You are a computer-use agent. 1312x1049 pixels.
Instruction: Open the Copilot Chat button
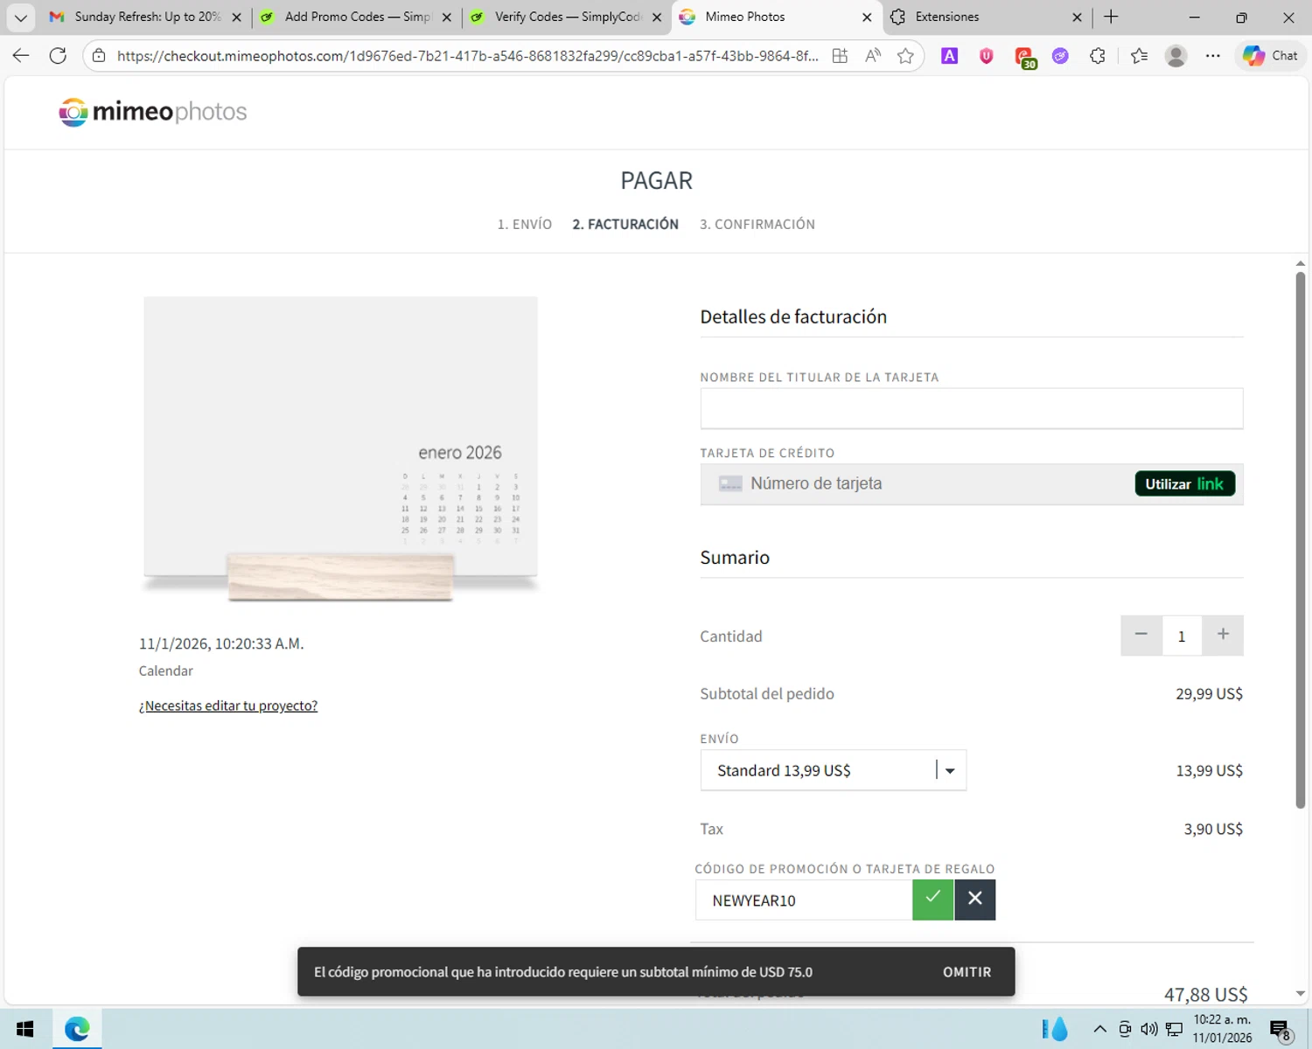point(1270,56)
